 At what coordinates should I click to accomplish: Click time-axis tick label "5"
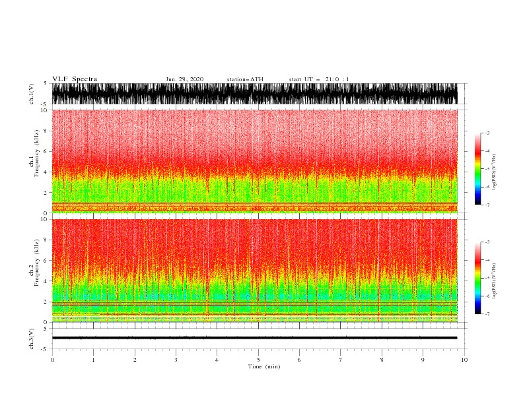tap(258, 360)
